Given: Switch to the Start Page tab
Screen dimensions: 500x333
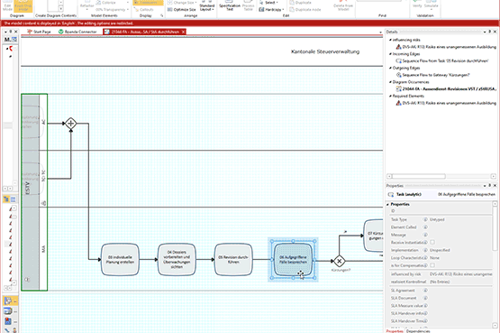Looking at the screenshot, I should (40, 32).
